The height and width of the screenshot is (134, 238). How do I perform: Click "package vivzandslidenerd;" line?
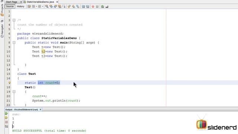(41, 33)
